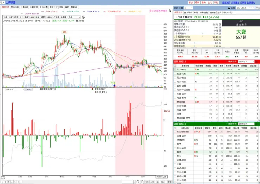260x184 pixels.
Task: Open the 法人目標(165元) tab
Action: (225, 12)
